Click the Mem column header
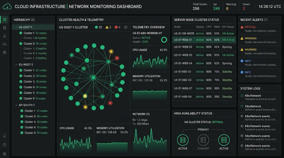 coord(217,27)
